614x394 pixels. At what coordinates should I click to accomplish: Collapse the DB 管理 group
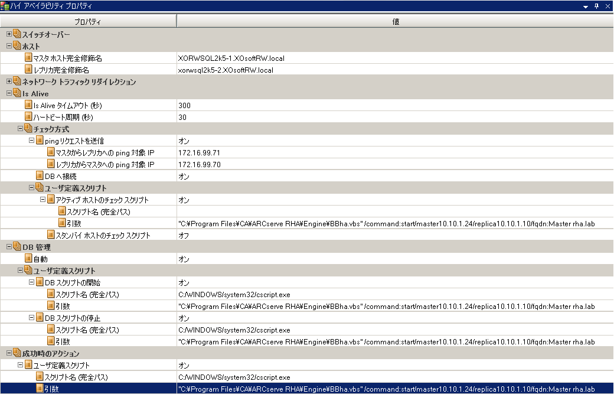click(x=9, y=247)
